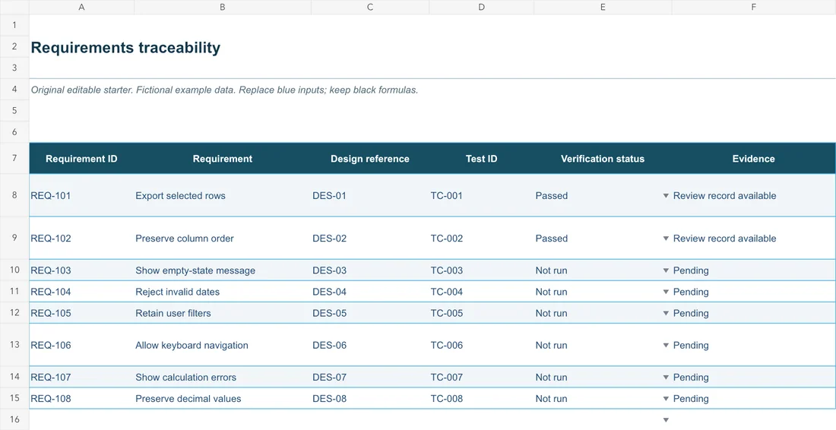Open the status dropdown for REQ-102
836x430 pixels.
click(666, 239)
